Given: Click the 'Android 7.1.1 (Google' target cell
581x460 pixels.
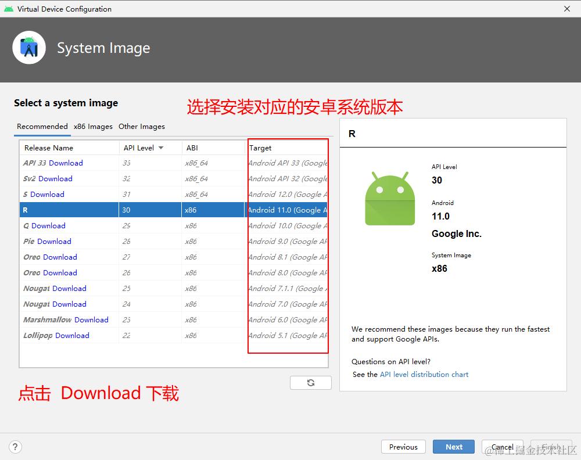Looking at the screenshot, I should (x=286, y=289).
